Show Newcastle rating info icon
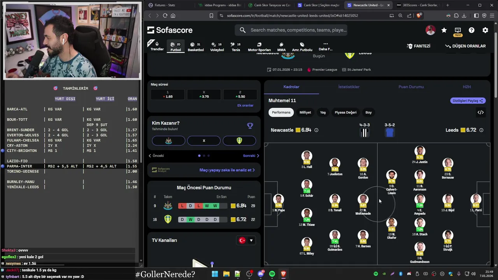 pos(316,130)
